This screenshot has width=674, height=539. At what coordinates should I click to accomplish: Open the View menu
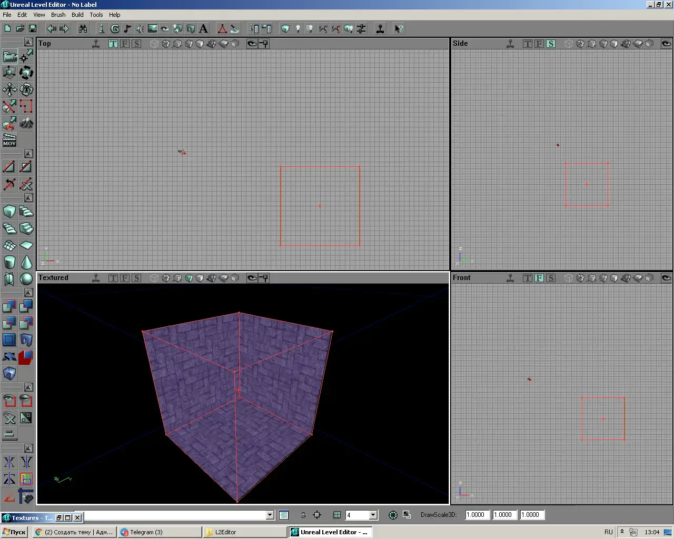click(39, 15)
